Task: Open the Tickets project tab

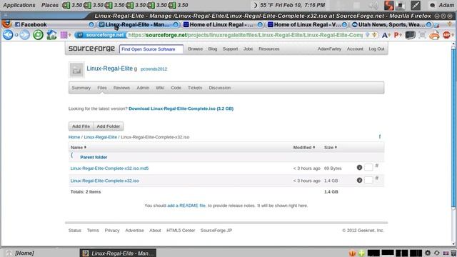Action: (195, 88)
